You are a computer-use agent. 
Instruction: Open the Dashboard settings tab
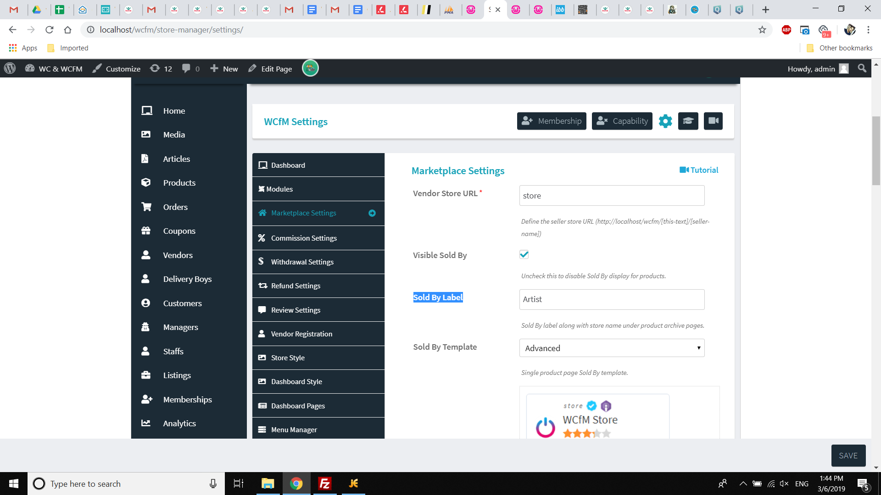[x=318, y=165]
